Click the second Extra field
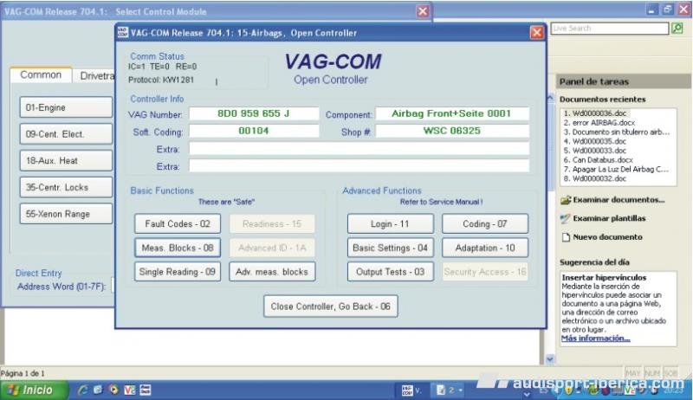Screen dimensions: 693x400 [x=359, y=166]
